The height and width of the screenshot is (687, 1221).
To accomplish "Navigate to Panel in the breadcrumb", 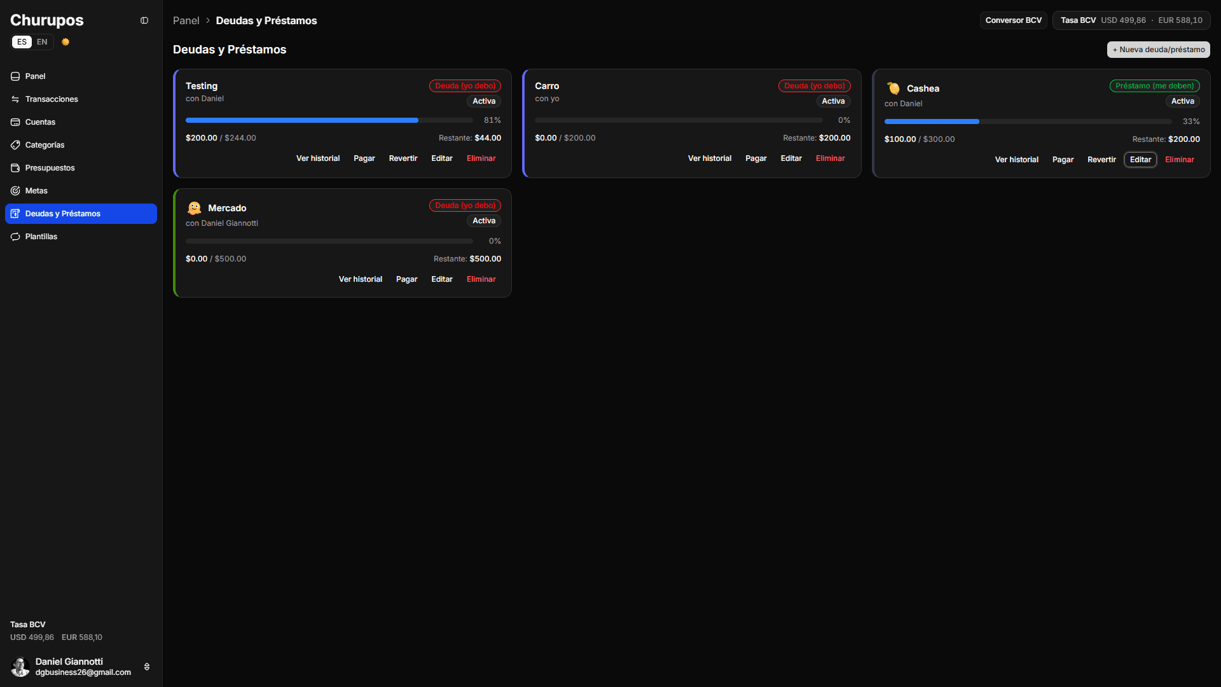I will (186, 20).
